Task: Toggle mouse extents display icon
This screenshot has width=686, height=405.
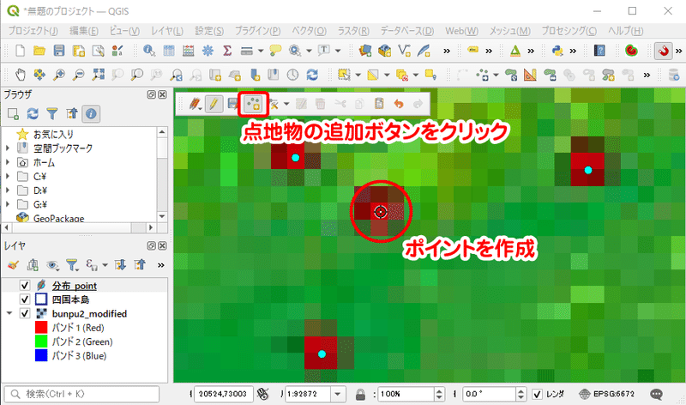Action: pyautogui.click(x=262, y=394)
